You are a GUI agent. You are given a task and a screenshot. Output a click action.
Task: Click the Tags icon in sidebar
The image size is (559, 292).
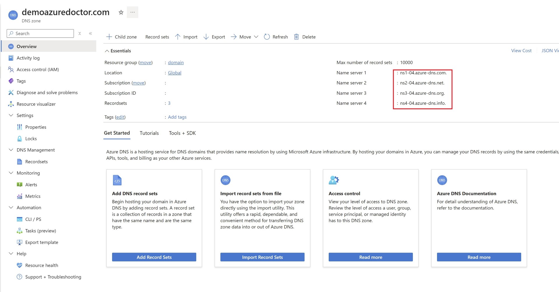(11, 81)
